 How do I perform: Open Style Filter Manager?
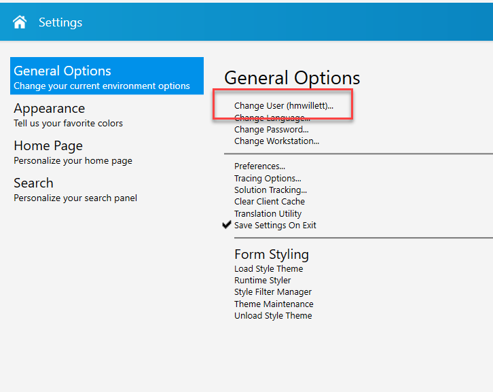click(272, 291)
